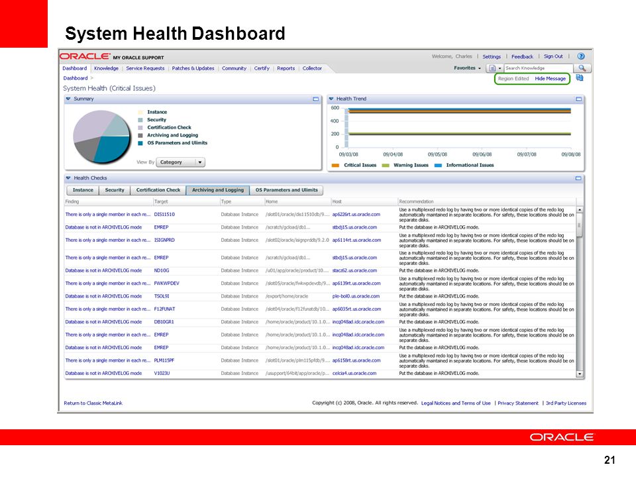Open the Dashboard menu tab
Screen dimensions: 636x477
coord(75,68)
